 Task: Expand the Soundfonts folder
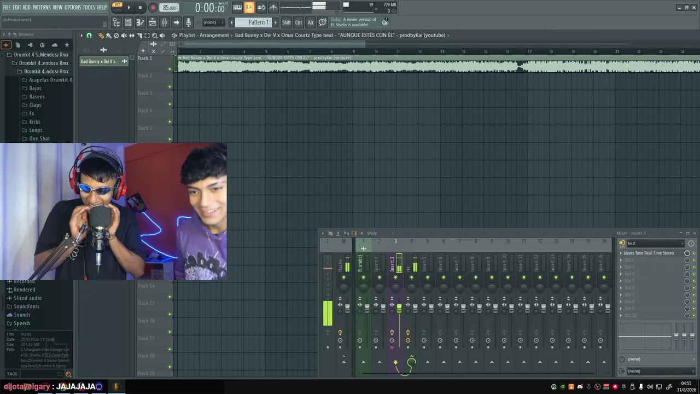(x=23, y=306)
